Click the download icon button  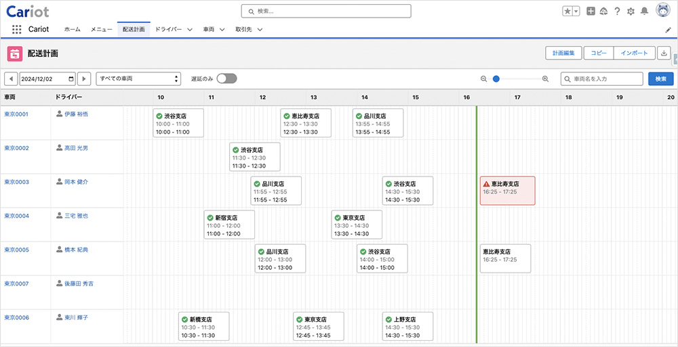[x=663, y=53]
